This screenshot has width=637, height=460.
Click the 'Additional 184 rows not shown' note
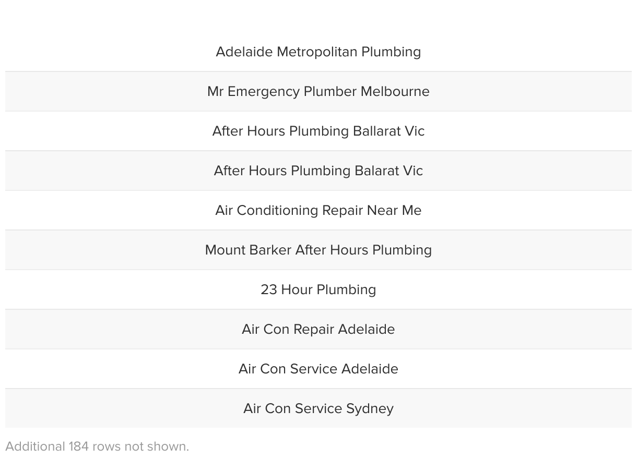coord(97,446)
